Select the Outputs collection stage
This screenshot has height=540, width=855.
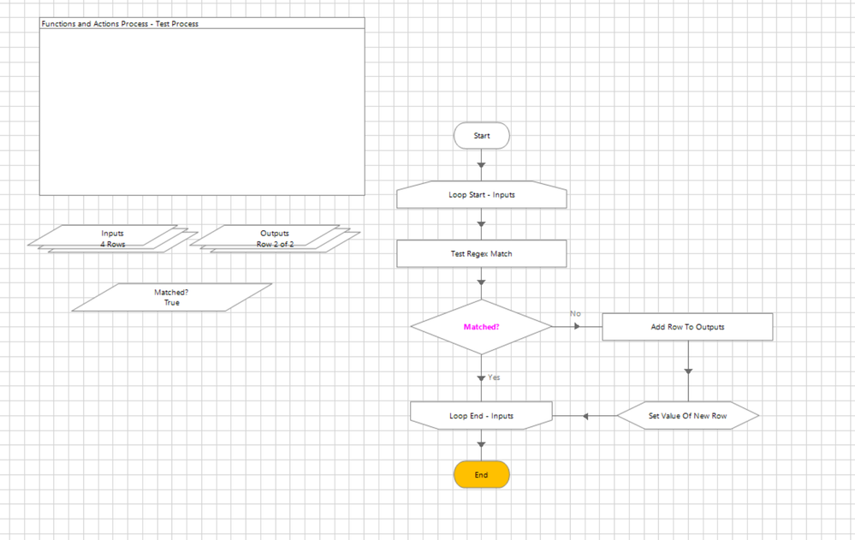(275, 239)
